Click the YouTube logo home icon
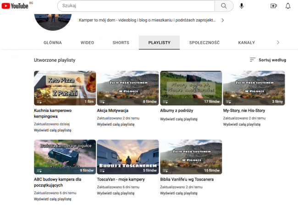The height and width of the screenshot is (218, 298). tap(17, 6)
